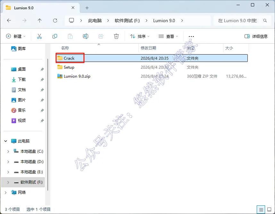Unpin Downloads (下载) pin icon

[x=42, y=80]
